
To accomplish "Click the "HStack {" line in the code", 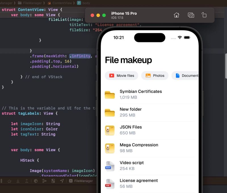I will [30, 160].
